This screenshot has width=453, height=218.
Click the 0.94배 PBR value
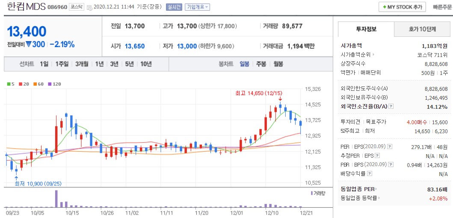[415, 165]
